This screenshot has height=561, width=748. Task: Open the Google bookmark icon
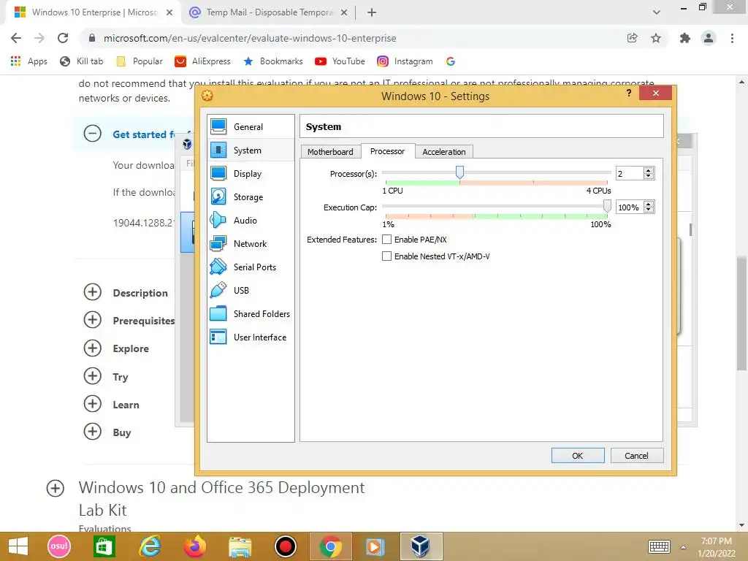click(450, 61)
